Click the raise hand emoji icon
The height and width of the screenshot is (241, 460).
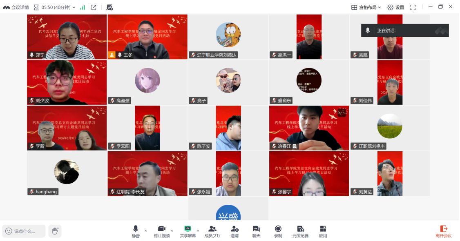tap(55, 231)
